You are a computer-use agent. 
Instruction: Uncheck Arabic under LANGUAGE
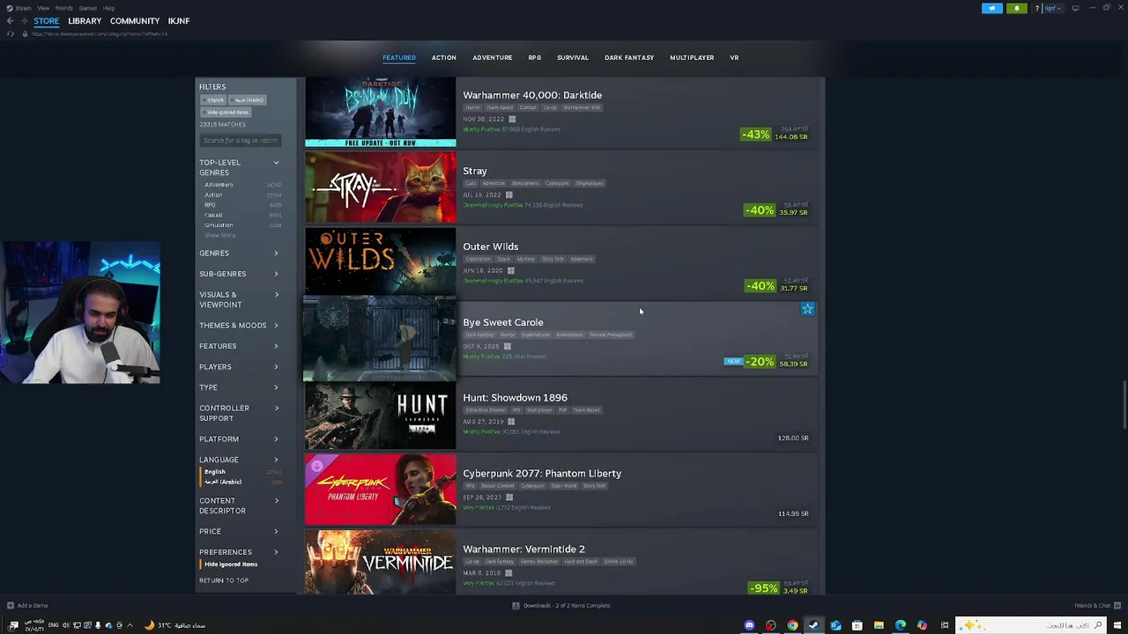(223, 482)
